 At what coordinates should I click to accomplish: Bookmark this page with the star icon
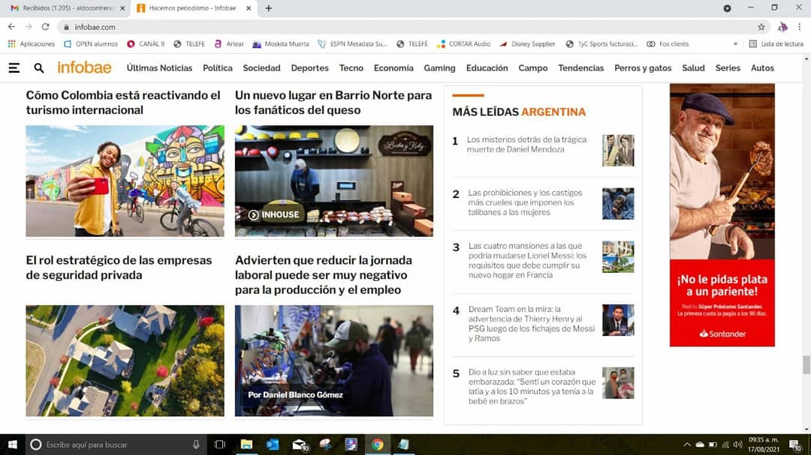pyautogui.click(x=761, y=27)
